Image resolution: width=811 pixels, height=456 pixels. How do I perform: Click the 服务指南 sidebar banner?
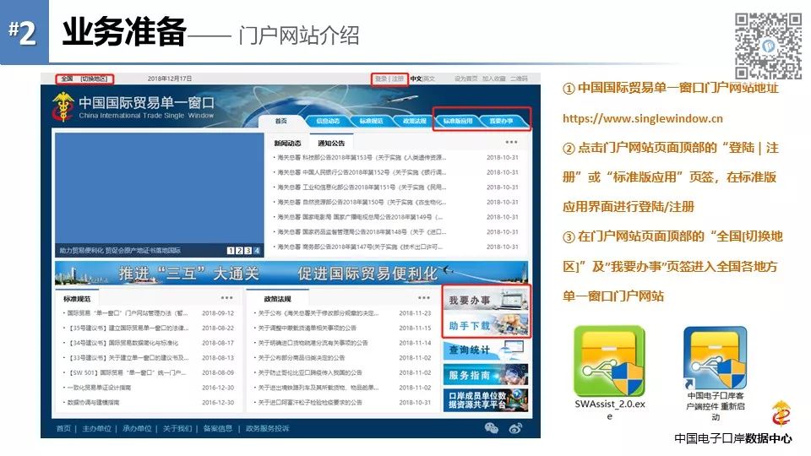[x=486, y=375]
